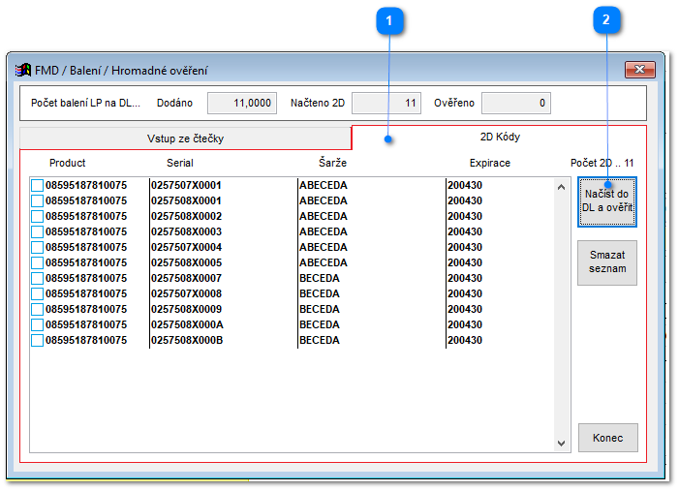Click ABECEDA batch in row 0257508X0005
The image size is (679, 491).
coord(324,262)
